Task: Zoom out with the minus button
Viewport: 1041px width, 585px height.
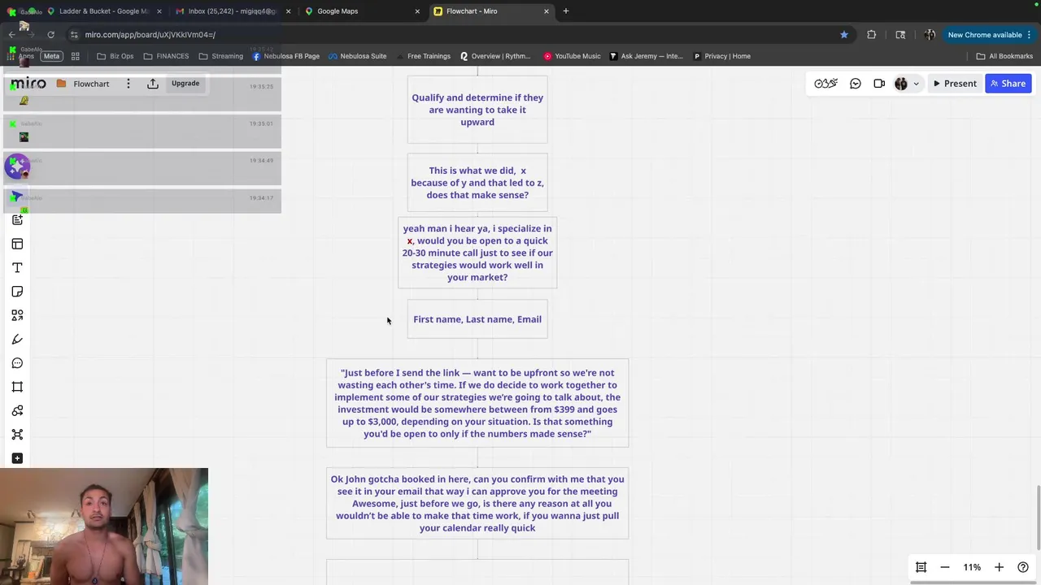Action: point(945,567)
